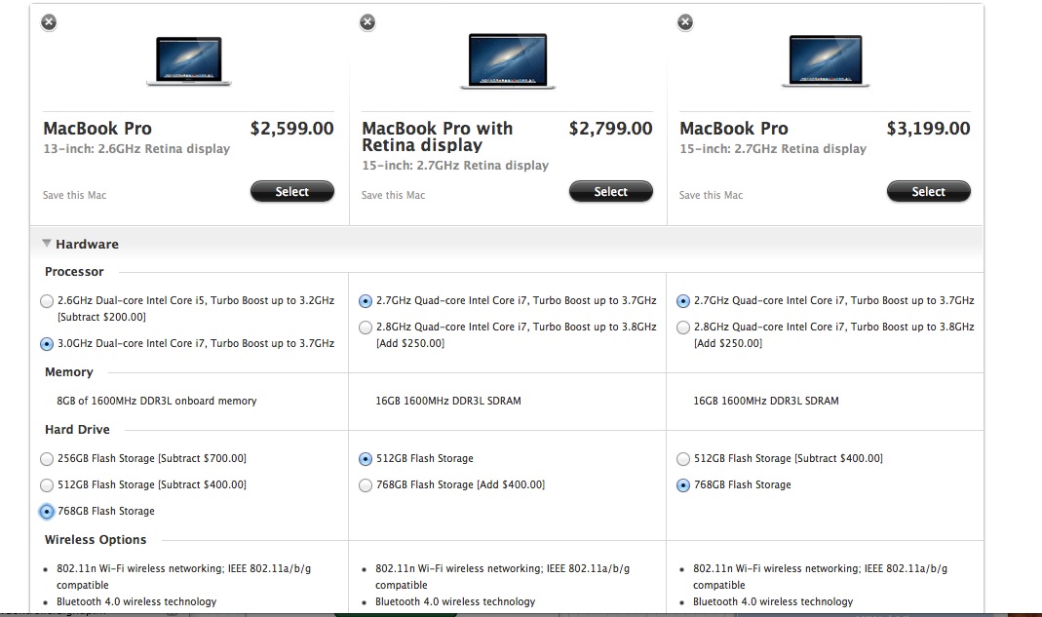Viewport: 1042px width, 617px height.
Task: Select the $3,199.00 MacBook Pro
Action: [x=928, y=191]
